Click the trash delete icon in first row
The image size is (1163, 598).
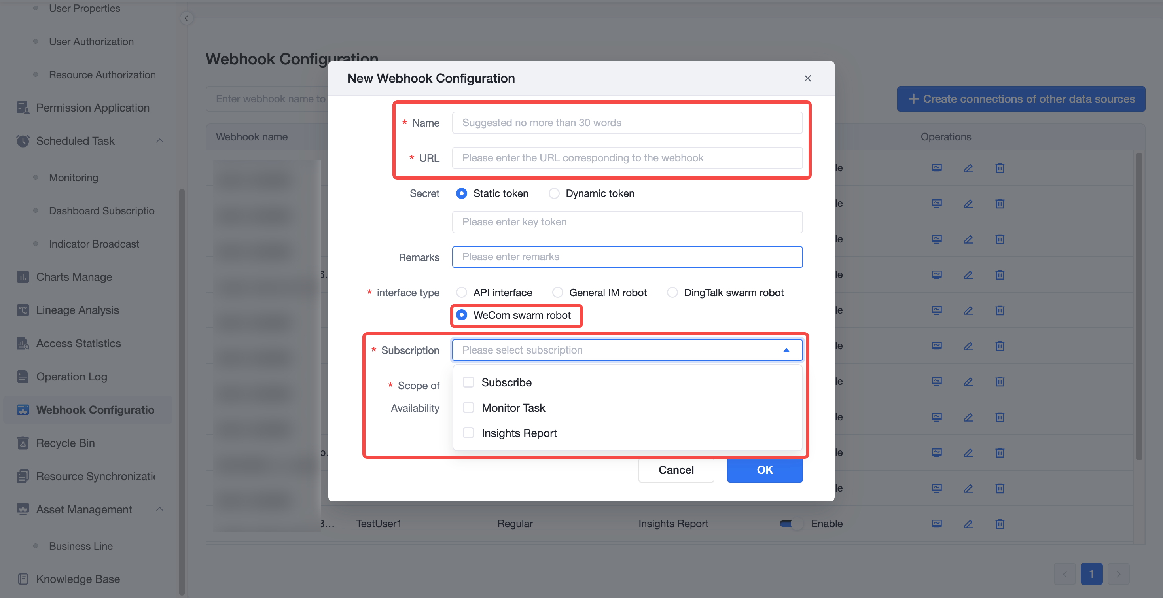(x=1000, y=168)
